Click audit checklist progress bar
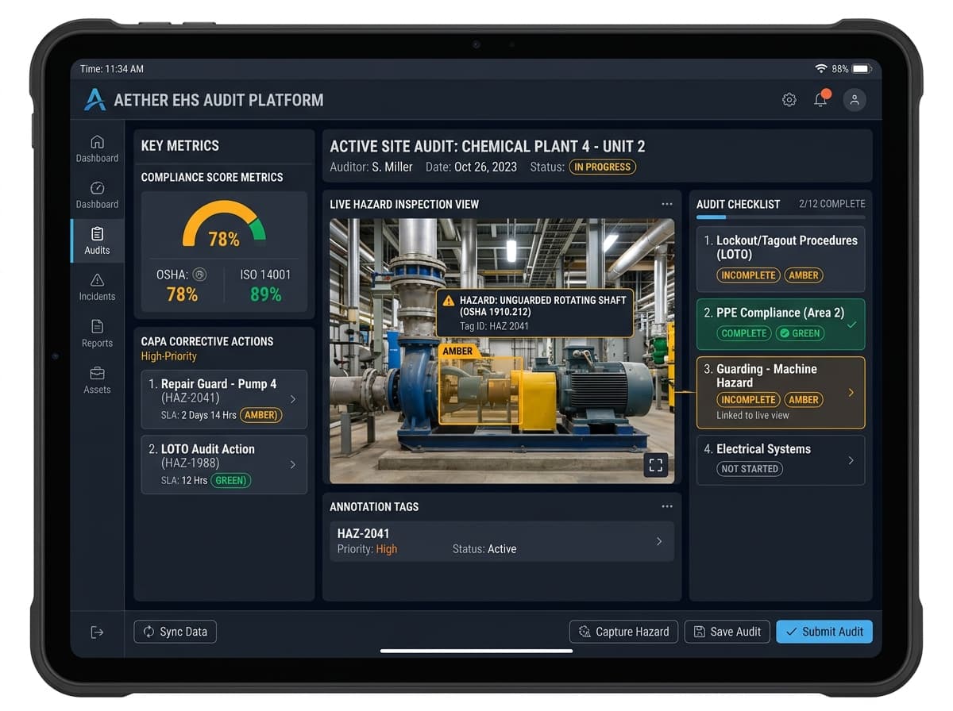Image resolution: width=953 pixels, height=711 pixels. [781, 217]
